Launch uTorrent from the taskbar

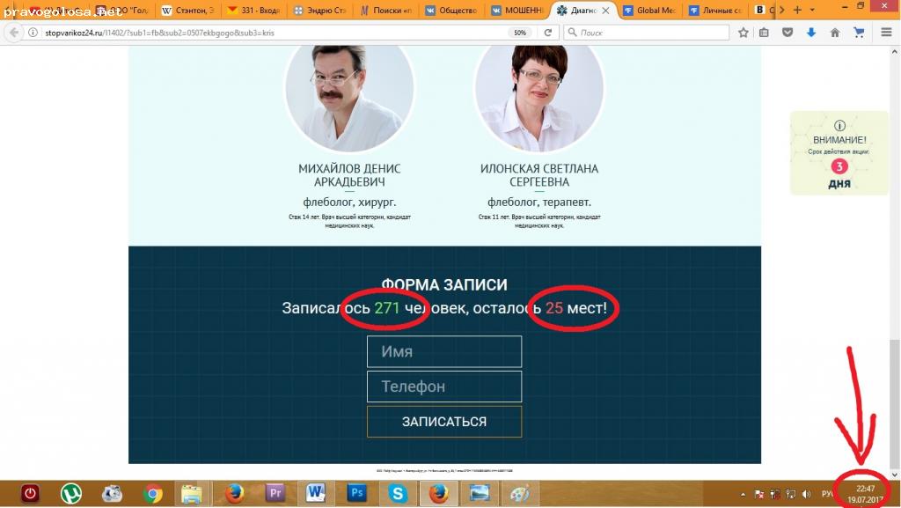[71, 494]
